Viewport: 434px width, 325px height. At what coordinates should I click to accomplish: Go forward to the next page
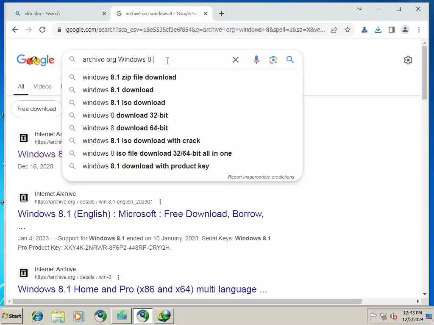coord(29,30)
